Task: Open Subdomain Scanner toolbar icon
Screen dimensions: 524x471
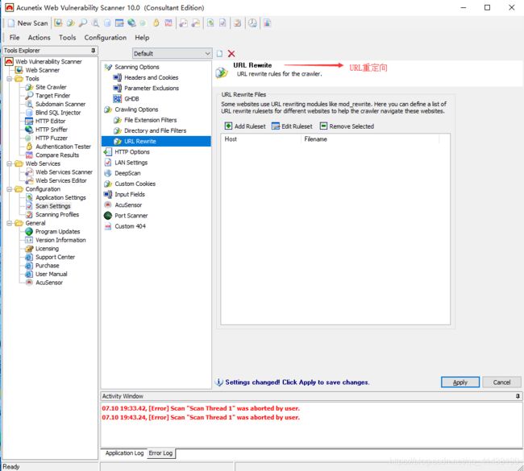Action: [95, 23]
